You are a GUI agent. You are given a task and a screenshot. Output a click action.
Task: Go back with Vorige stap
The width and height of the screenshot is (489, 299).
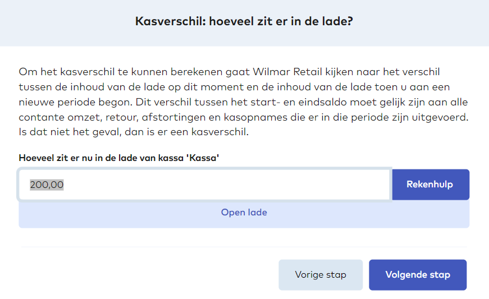click(x=321, y=275)
